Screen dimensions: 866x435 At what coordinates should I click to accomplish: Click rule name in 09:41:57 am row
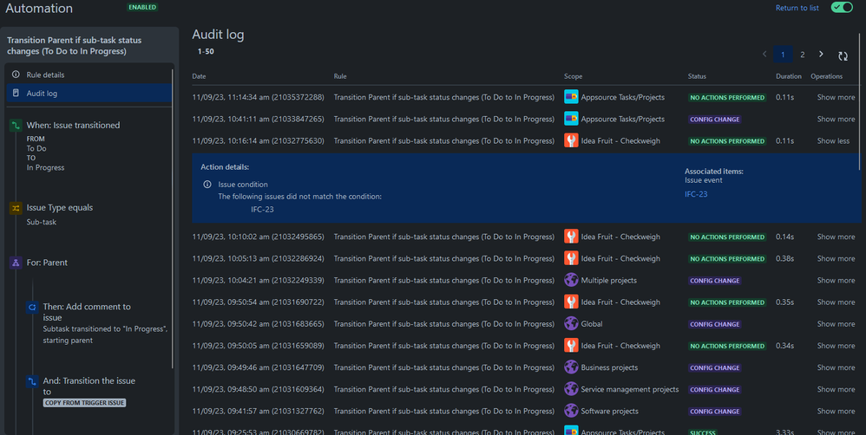point(444,412)
